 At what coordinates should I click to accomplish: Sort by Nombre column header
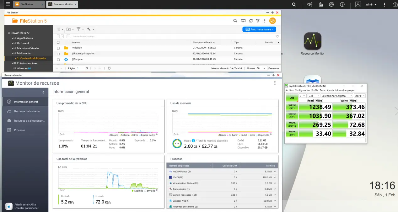point(76,42)
